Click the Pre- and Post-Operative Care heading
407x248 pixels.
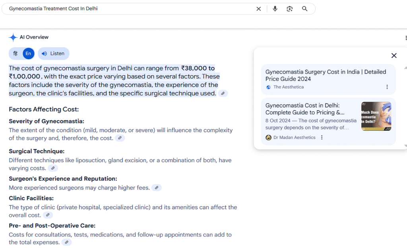point(52,226)
